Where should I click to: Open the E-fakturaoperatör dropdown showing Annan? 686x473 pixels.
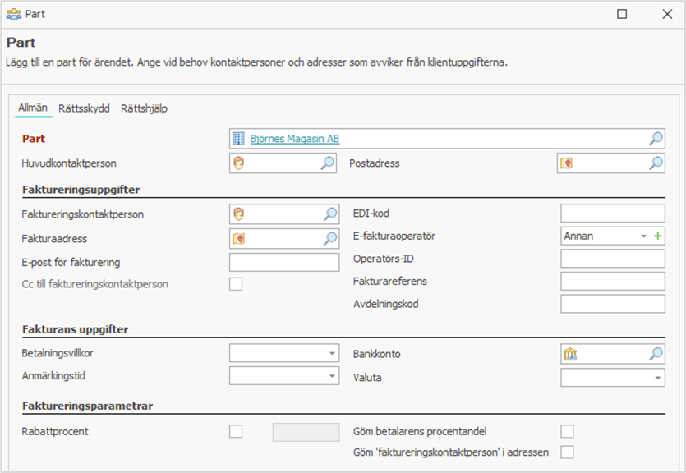pyautogui.click(x=643, y=236)
